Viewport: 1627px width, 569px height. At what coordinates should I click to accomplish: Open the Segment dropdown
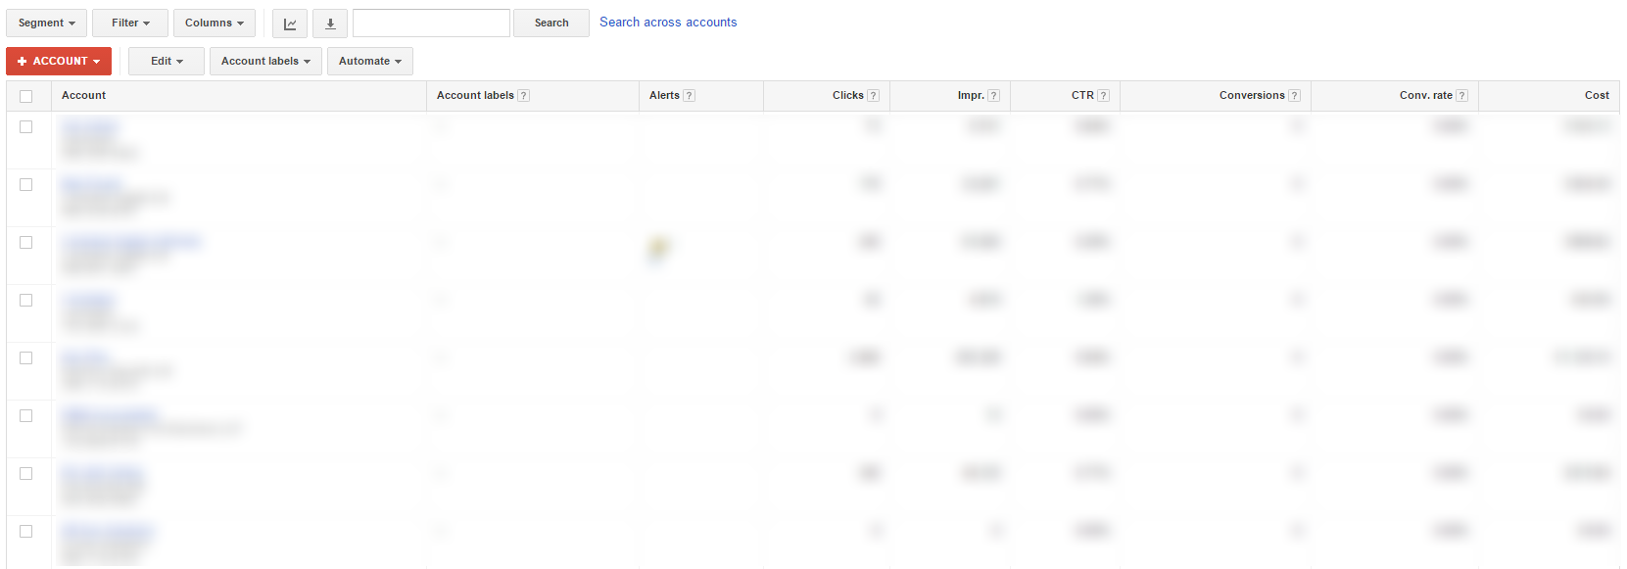(x=46, y=24)
